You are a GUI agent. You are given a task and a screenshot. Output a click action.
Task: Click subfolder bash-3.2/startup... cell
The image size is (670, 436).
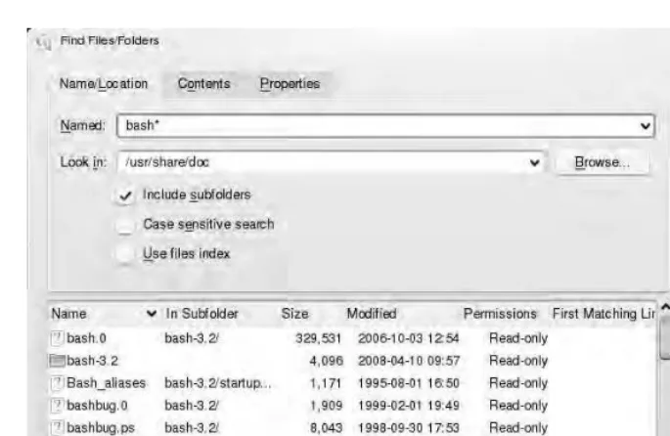[x=218, y=383]
